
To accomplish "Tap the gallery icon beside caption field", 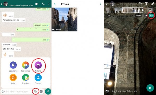I will click(x=107, y=91).
